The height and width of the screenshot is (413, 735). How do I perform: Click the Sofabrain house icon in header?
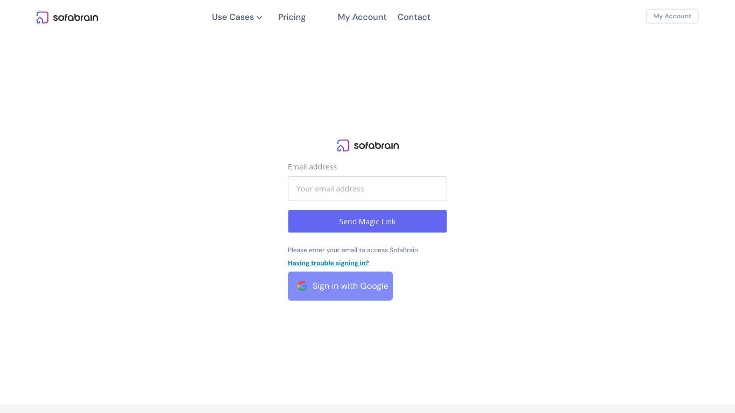tap(43, 18)
